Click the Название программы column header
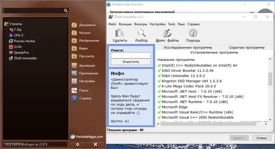 [x=176, y=60]
